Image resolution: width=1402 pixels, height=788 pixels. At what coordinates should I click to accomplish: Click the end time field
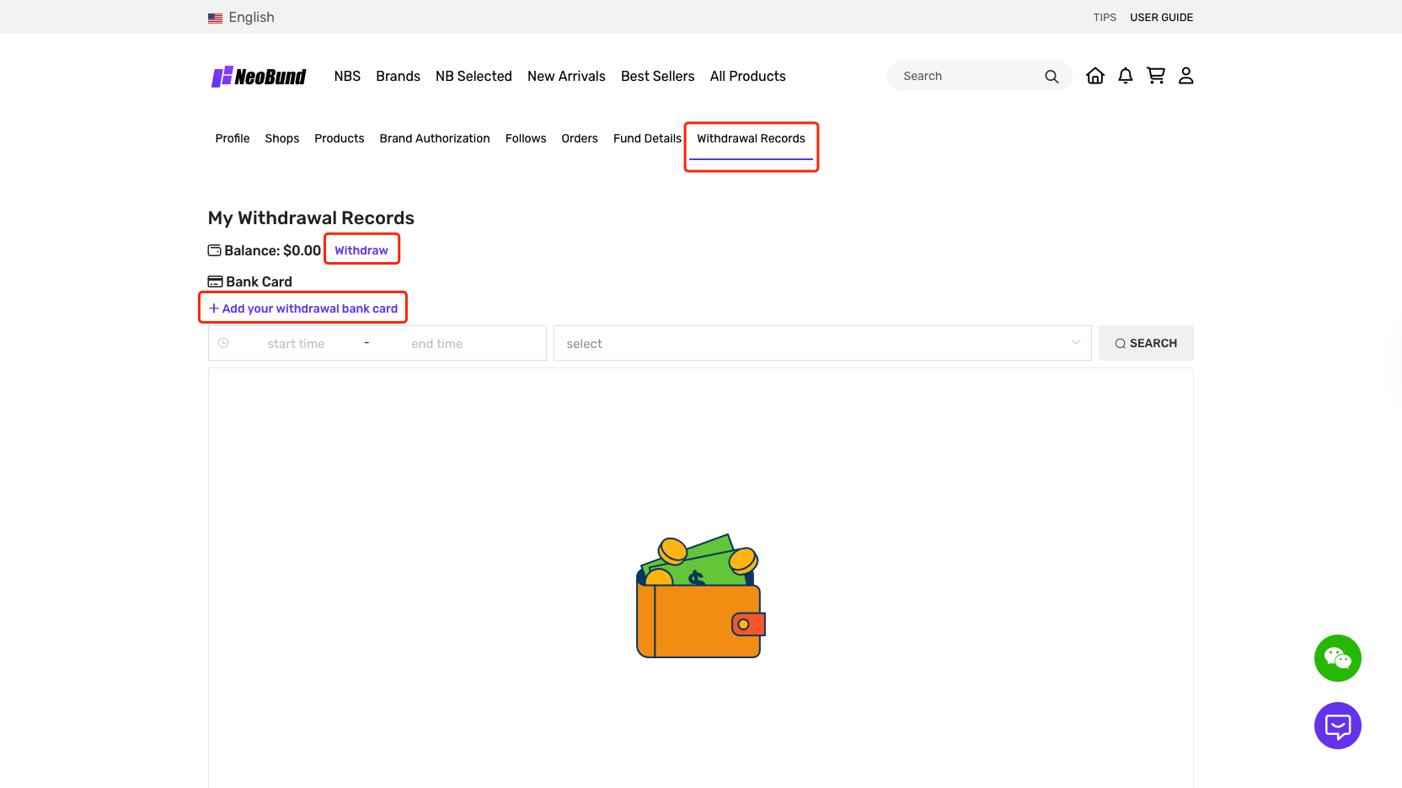point(436,344)
